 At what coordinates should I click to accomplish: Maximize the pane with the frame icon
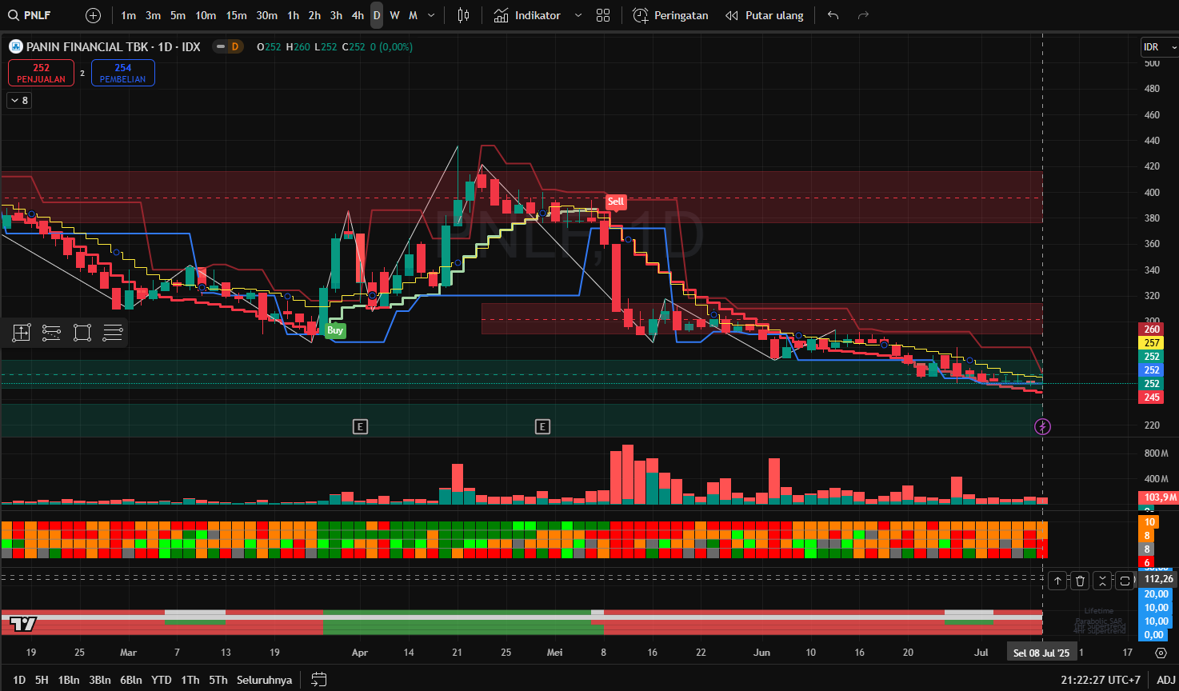click(x=1125, y=581)
